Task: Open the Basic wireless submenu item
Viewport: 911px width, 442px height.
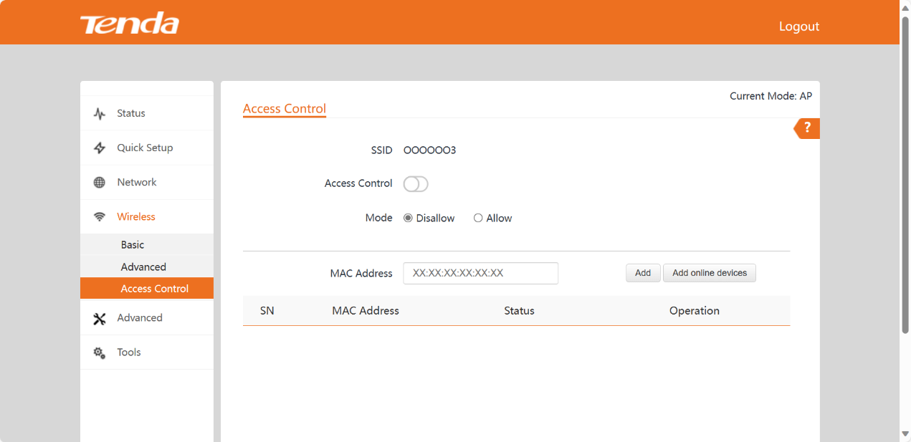Action: click(x=133, y=245)
